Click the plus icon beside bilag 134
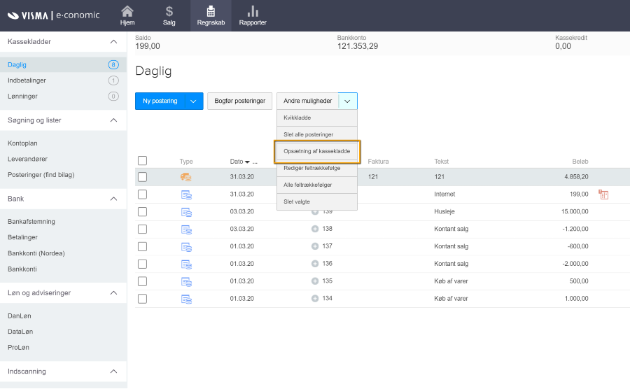The width and height of the screenshot is (630, 389). pyautogui.click(x=315, y=298)
